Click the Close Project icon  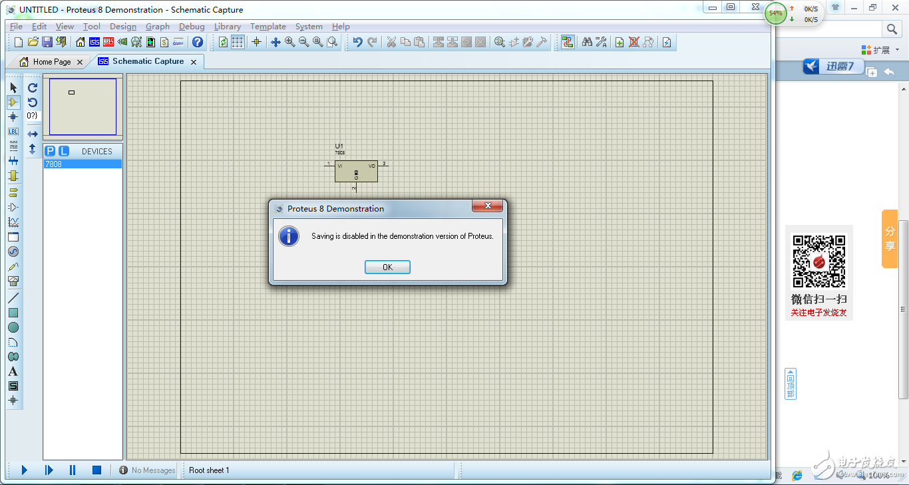pyautogui.click(x=61, y=42)
